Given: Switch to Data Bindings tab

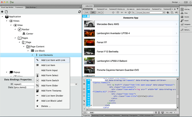Looking at the screenshot, I should [31, 7].
